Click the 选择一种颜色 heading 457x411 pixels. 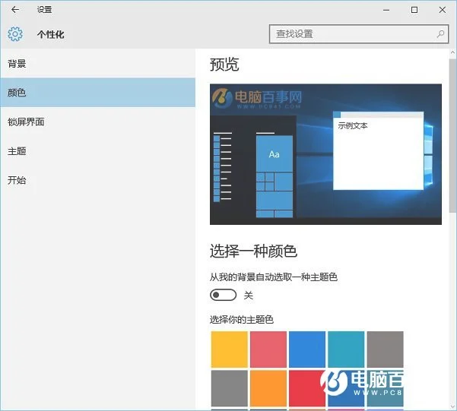click(253, 251)
